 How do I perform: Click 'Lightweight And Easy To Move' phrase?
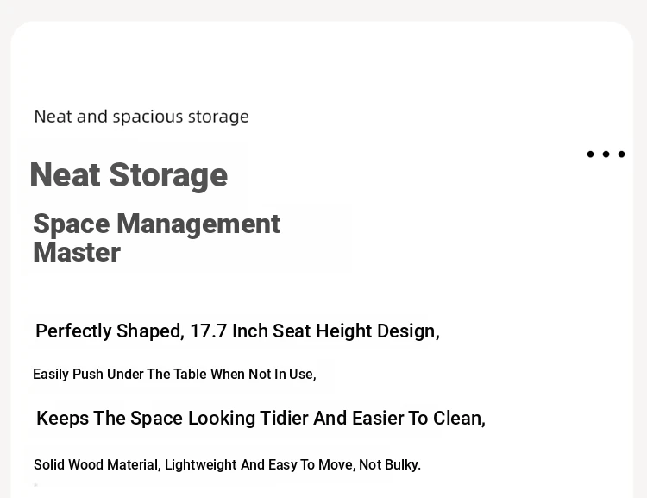click(260, 464)
